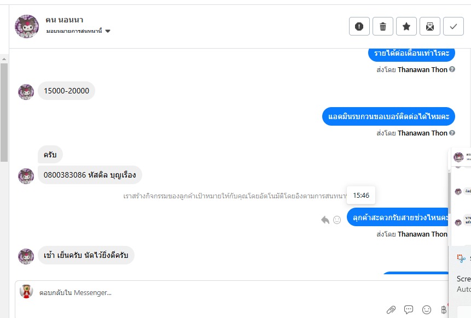Image resolution: width=471 pixels, height=318 pixels.
Task: Open emoji picker in reply box
Action: pos(427,310)
